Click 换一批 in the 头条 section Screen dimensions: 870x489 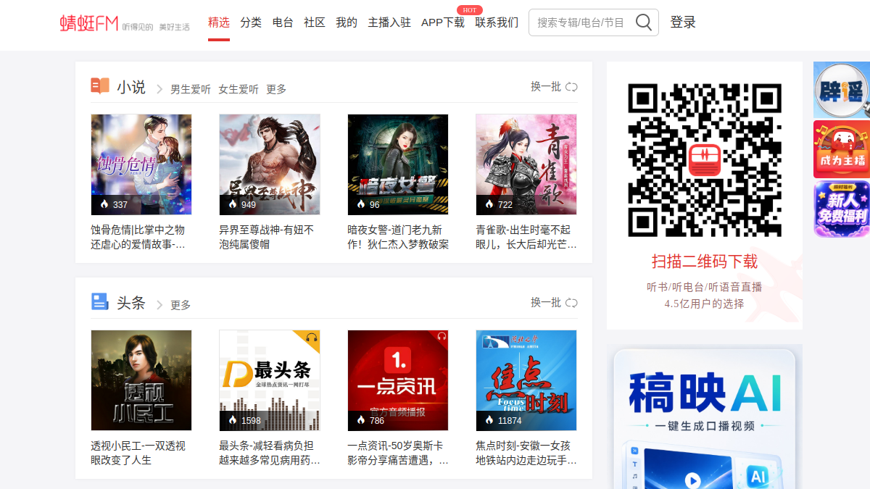(546, 303)
